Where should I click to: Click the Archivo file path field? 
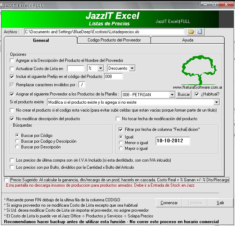104,32
